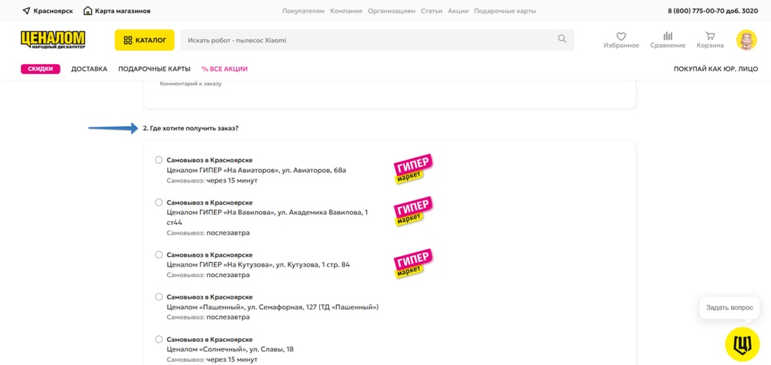Click the Гипермаркет badge for На Вавилова

[x=414, y=212]
